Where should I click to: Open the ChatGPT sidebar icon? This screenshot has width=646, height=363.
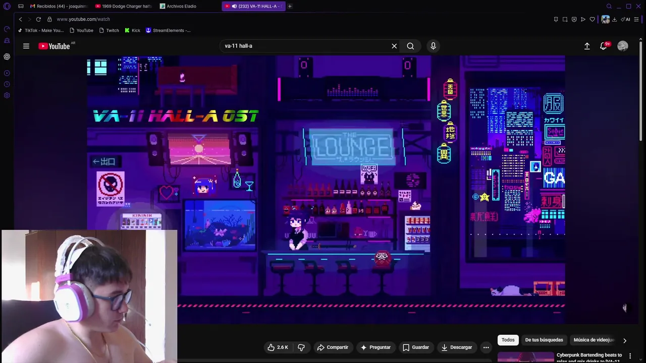(7, 56)
